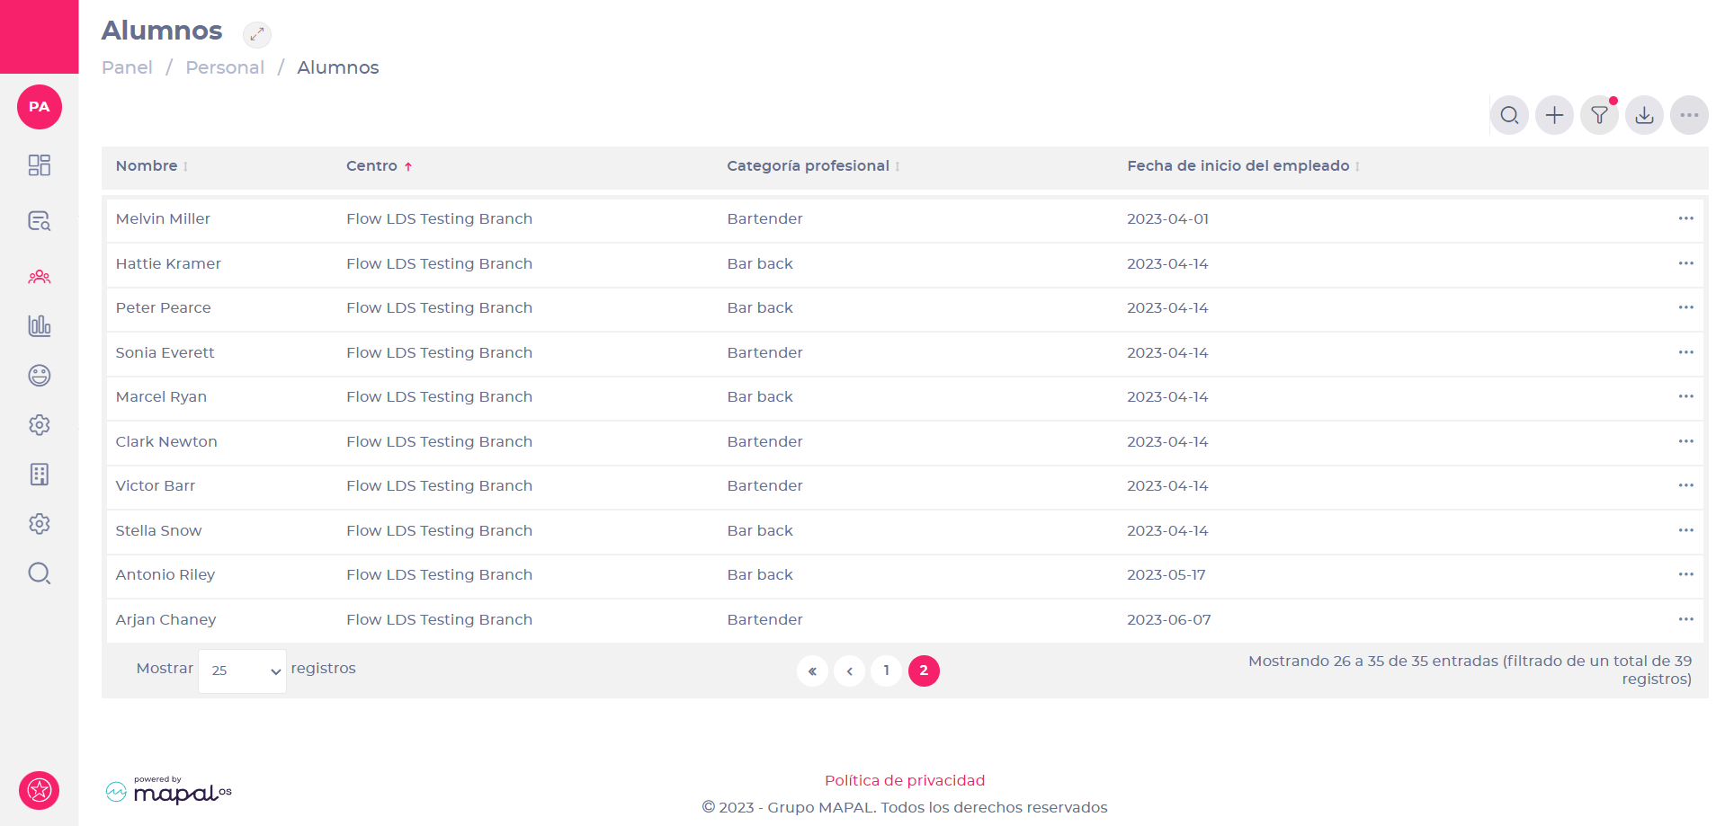Open the bar chart reports sidebar icon
This screenshot has width=1725, height=826.
tap(40, 325)
